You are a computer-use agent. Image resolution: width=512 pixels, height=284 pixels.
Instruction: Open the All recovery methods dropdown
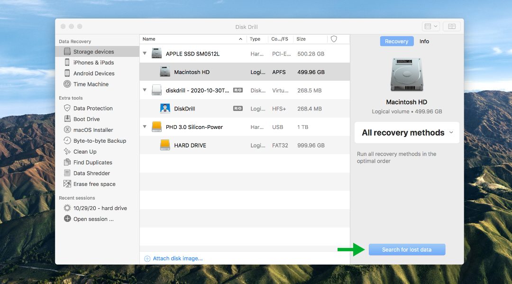(x=407, y=133)
